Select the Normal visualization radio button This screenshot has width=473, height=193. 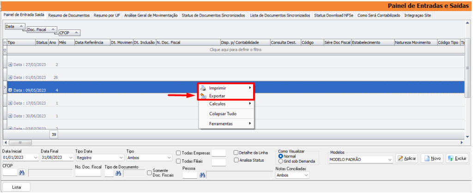(x=280, y=156)
